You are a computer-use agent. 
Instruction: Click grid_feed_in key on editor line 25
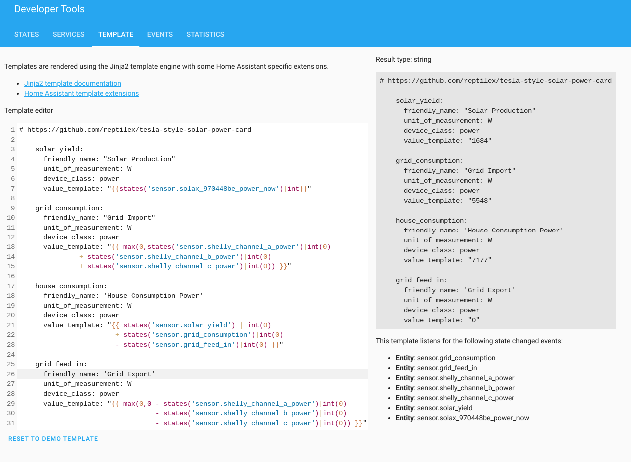pyautogui.click(x=61, y=364)
